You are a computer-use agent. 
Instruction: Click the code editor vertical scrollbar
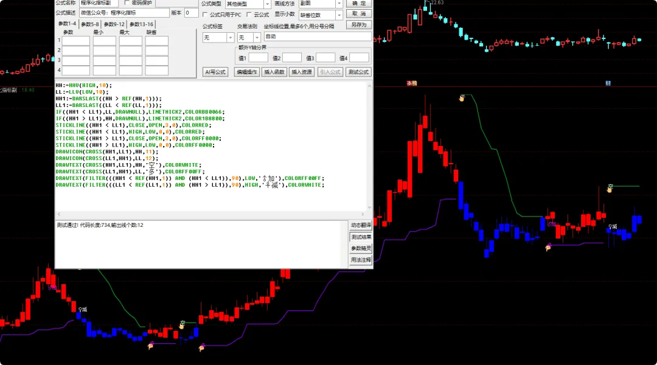(369, 146)
